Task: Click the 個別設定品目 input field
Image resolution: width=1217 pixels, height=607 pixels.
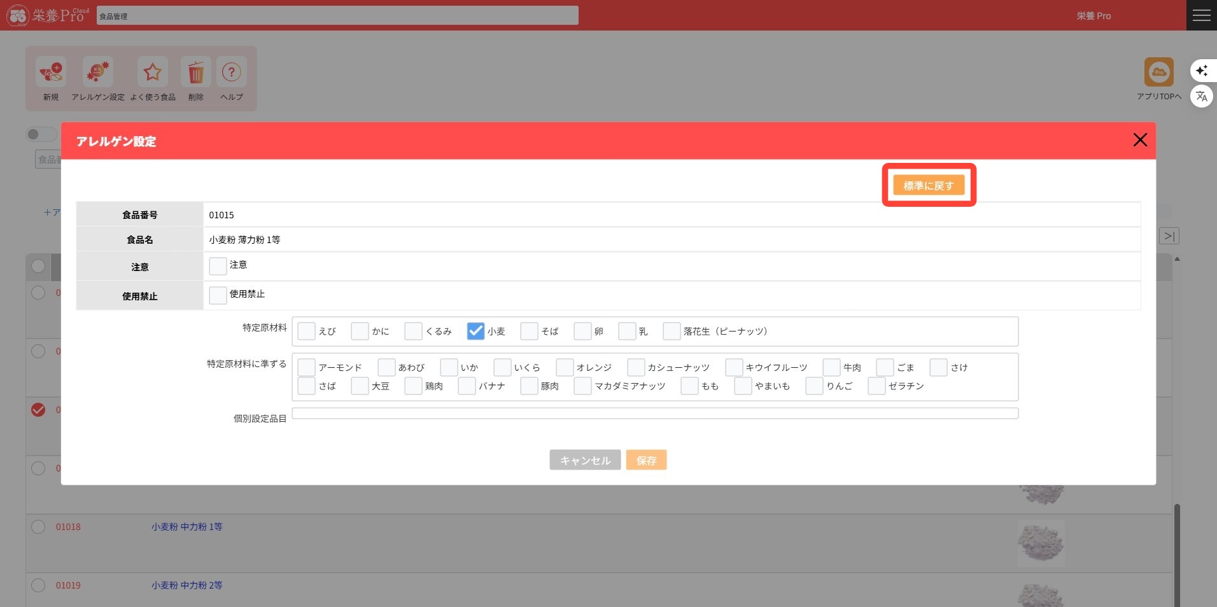Action: [654, 414]
